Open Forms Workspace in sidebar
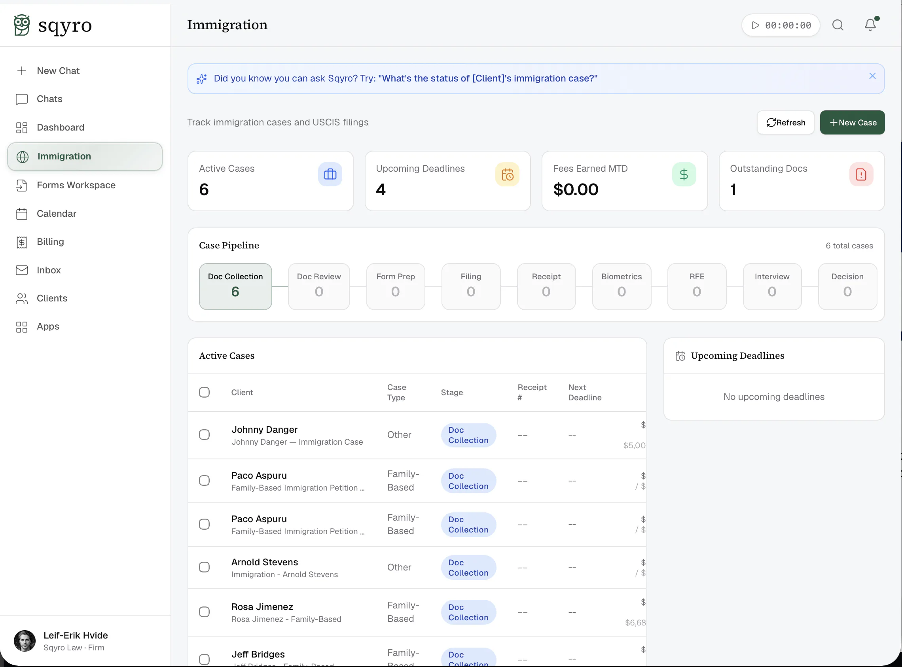Viewport: 902px width, 667px height. click(85, 185)
